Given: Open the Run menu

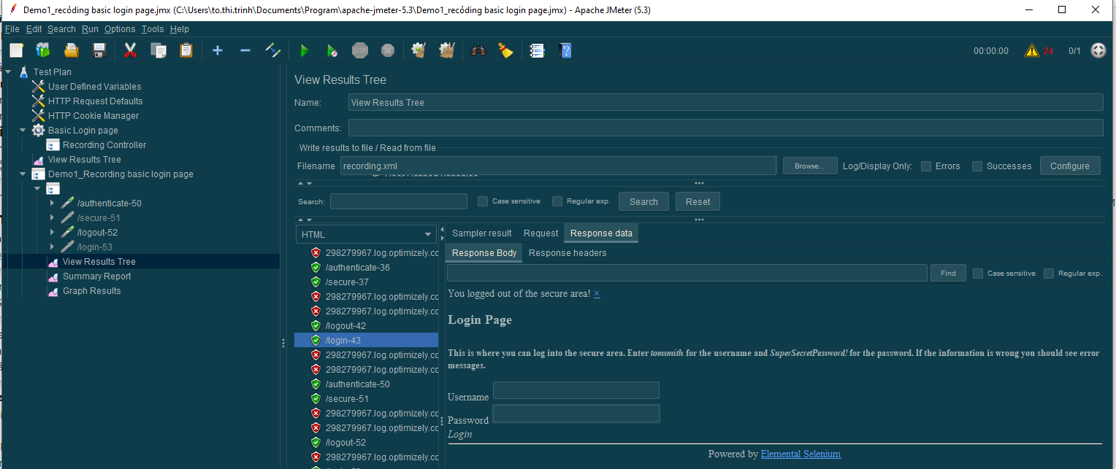Looking at the screenshot, I should [90, 29].
